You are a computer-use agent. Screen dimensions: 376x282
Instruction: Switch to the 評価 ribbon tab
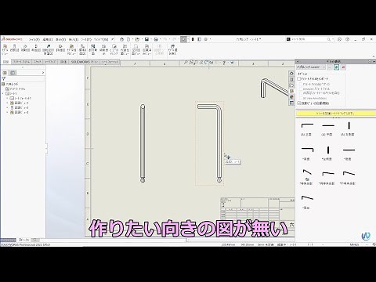63,62
